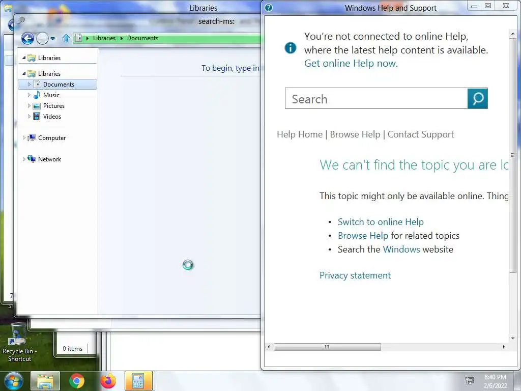The width and height of the screenshot is (521, 391).
Task: Click the Videos filmstrip icon in tree
Action: click(x=37, y=117)
